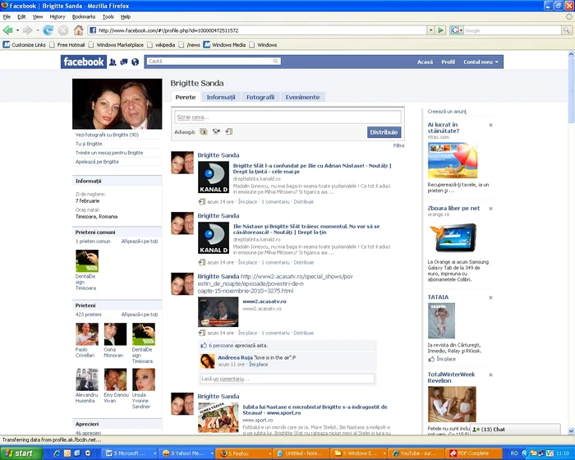Click in the 'Scrie ceva...' status box
Screen dimensions: 575x460
click(x=287, y=117)
